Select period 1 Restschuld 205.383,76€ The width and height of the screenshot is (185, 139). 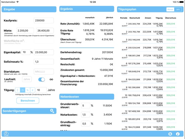134,24
